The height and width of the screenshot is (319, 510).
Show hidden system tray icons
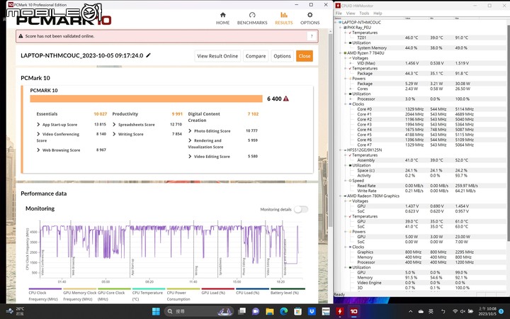(410, 311)
